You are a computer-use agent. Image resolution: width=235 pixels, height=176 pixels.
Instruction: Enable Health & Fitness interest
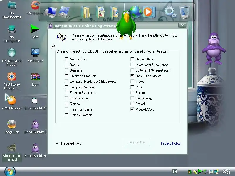66,109
